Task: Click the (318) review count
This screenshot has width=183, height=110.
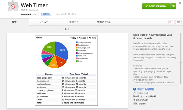Action: point(34,14)
